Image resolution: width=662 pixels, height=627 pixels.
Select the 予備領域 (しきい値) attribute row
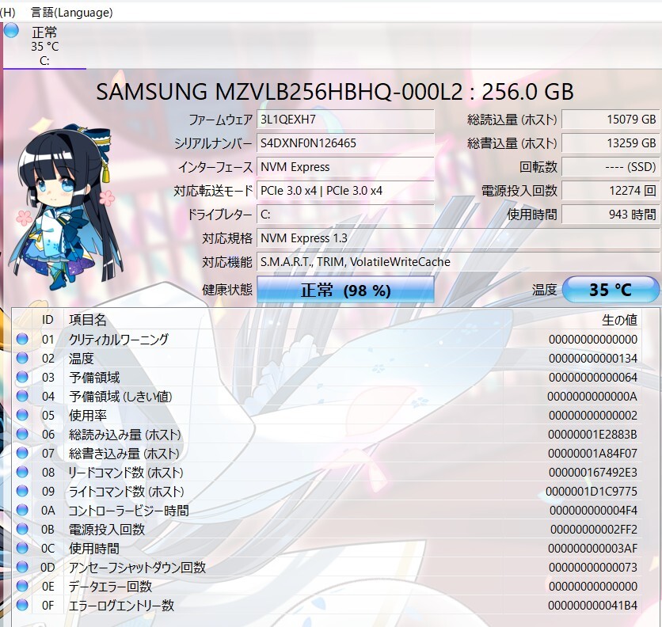[x=327, y=396]
